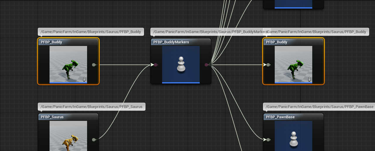Click the output pin on PFBP_BuddyMarkers node
The width and height of the screenshot is (375, 151).
[x=206, y=65]
